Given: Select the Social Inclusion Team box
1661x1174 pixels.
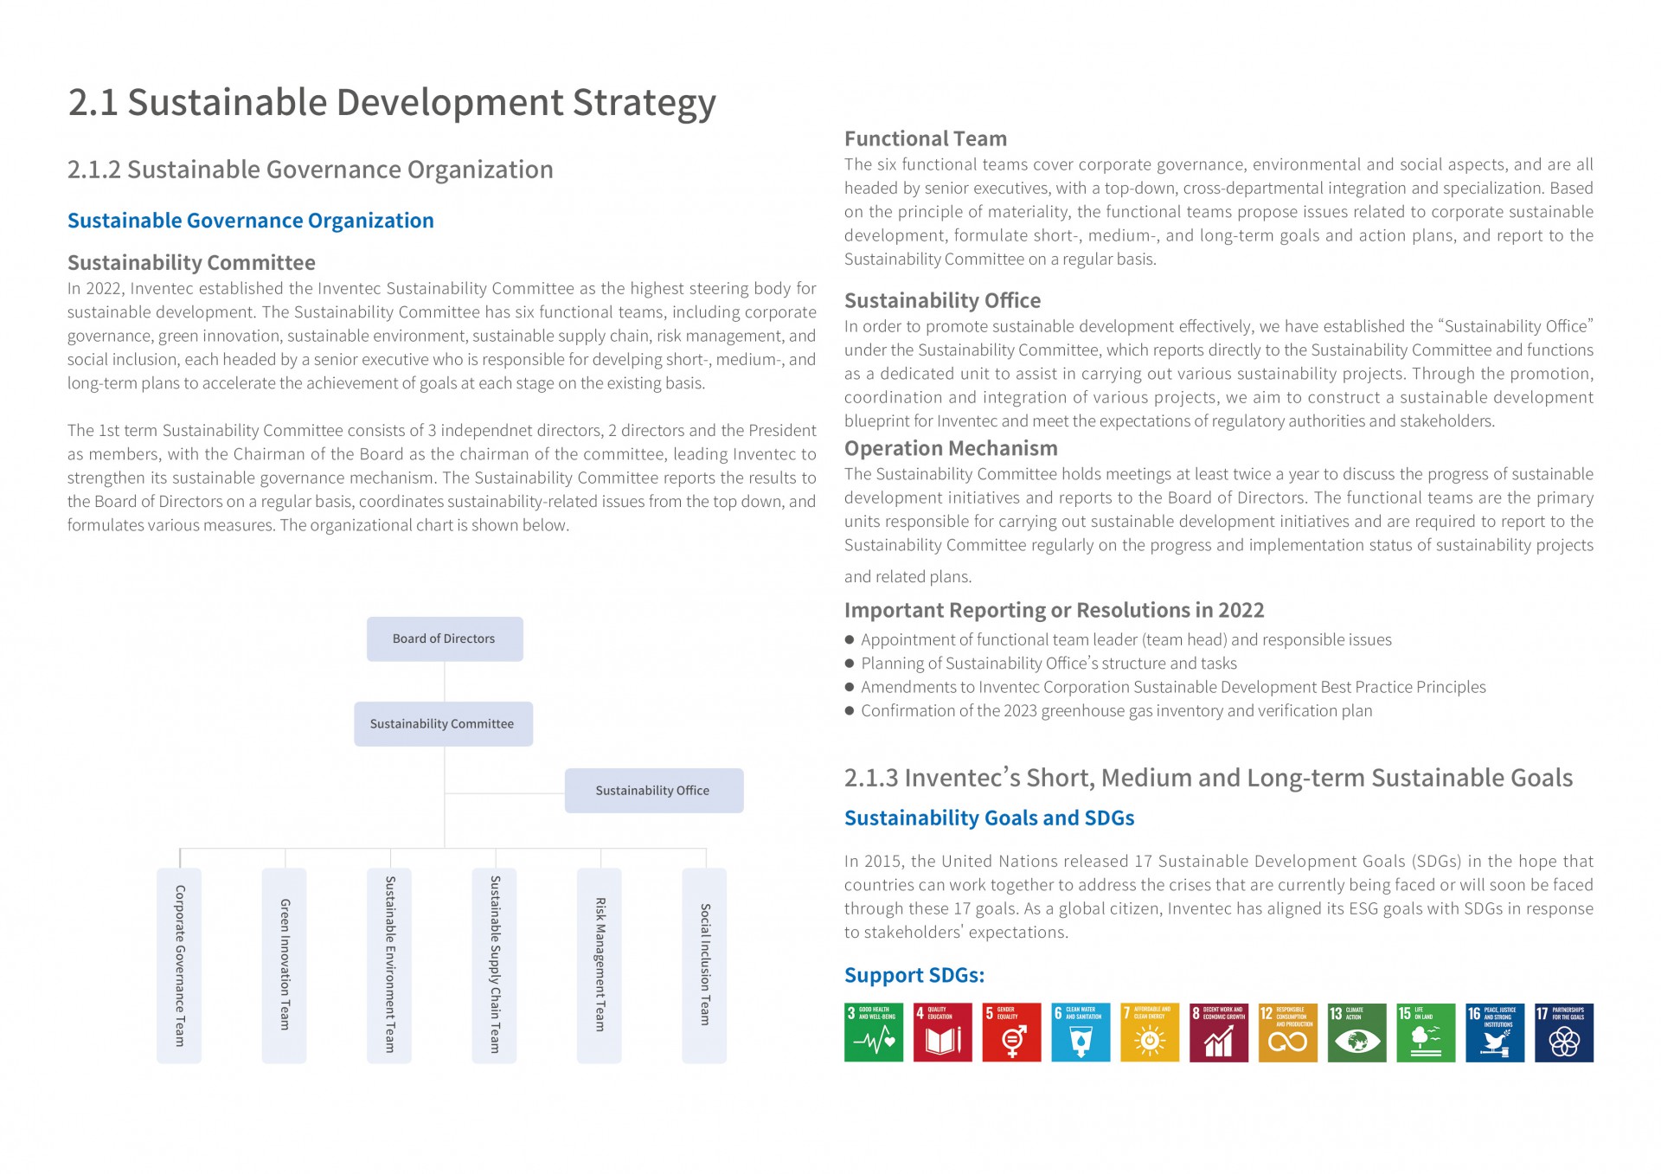Looking at the screenshot, I should point(704,966).
